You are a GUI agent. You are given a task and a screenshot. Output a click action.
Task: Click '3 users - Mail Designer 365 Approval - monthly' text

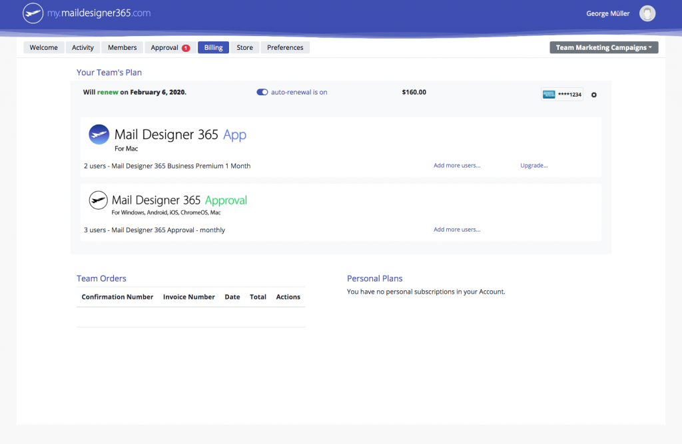coord(155,230)
